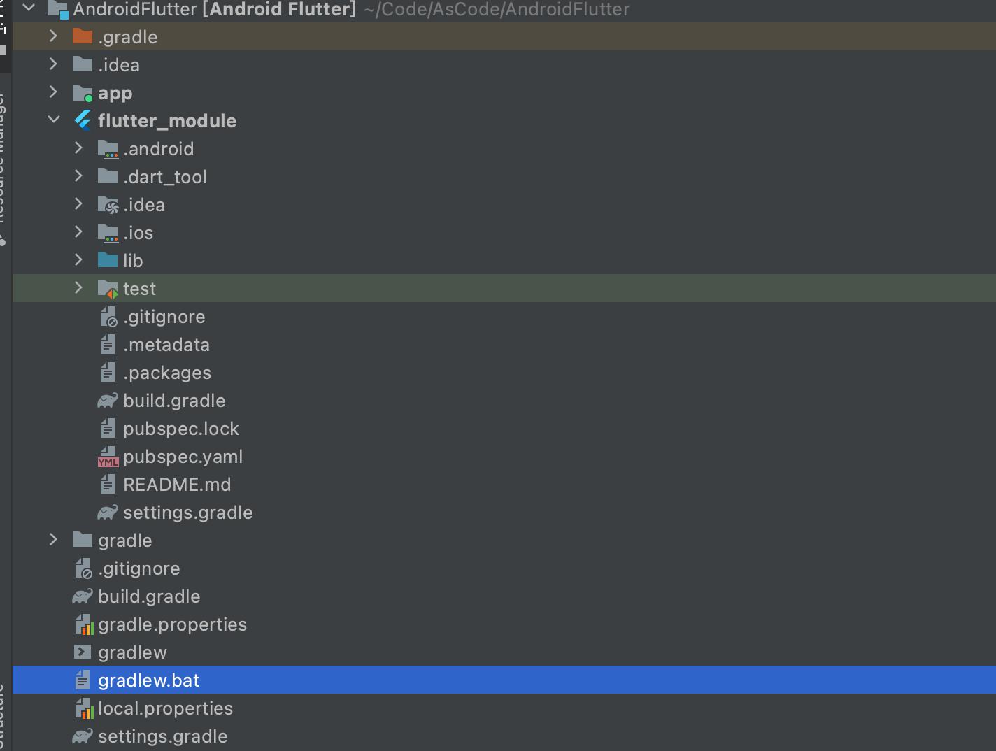The image size is (996, 751).
Task: Collapse the flutter_module tree node
Action: pyautogui.click(x=54, y=120)
